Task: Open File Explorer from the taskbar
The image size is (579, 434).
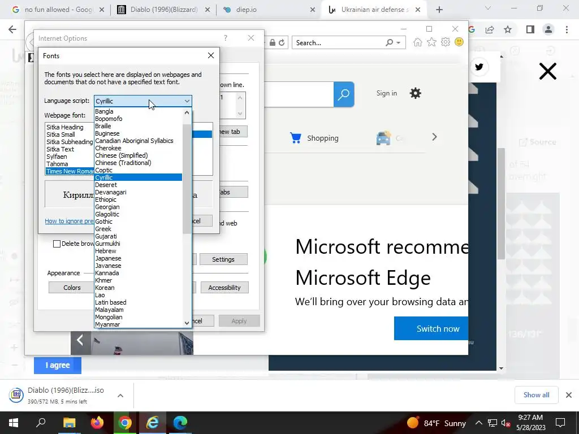Action: pyautogui.click(x=69, y=423)
